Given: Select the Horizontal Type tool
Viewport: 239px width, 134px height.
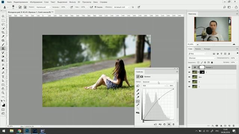Looking at the screenshot, I should coord(3,77).
